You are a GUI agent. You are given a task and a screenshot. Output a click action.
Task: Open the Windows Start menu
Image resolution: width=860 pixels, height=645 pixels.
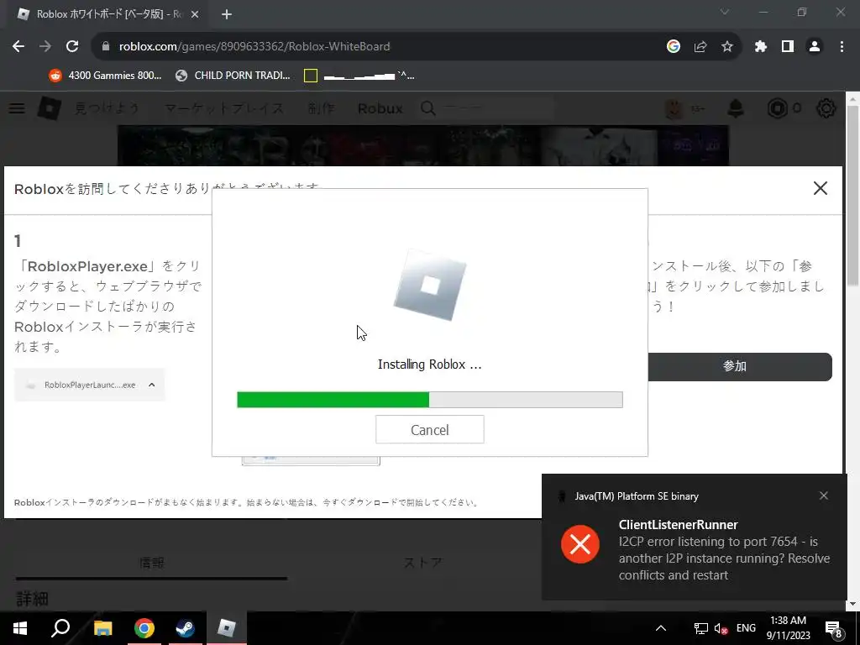20,628
